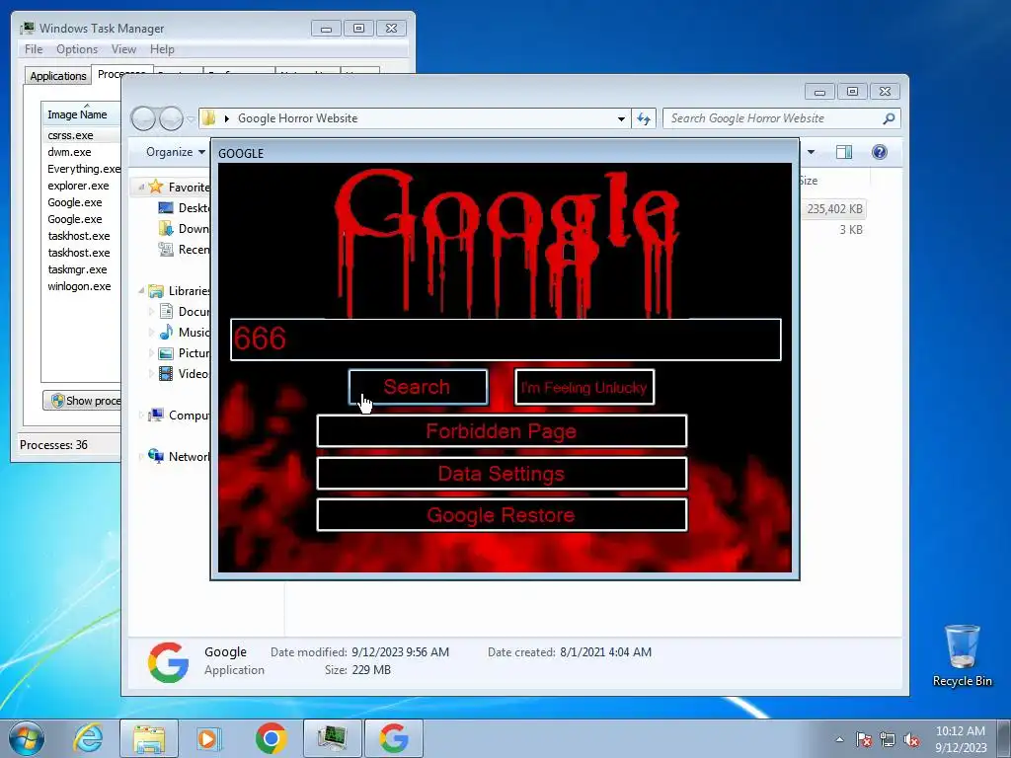Collapse the Favorites tree section

[x=141, y=187]
